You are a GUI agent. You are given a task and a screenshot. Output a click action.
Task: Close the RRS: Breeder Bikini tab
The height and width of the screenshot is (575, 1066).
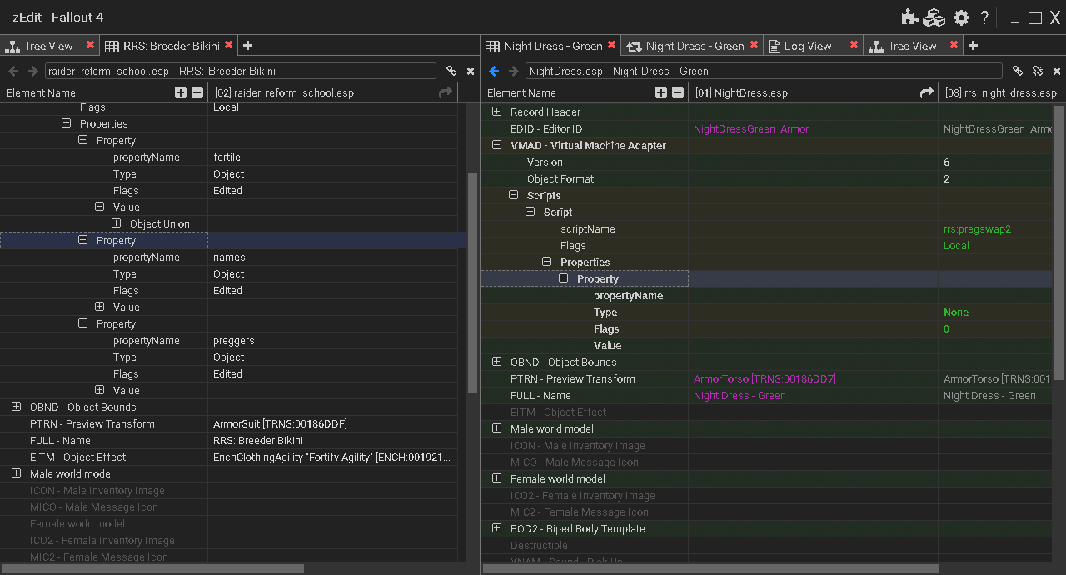(x=228, y=45)
